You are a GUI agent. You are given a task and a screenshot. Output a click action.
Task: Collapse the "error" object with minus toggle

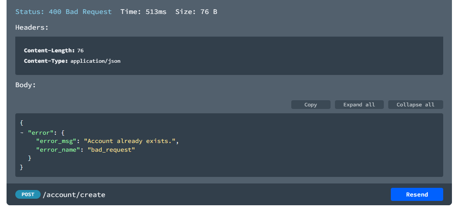pos(22,132)
